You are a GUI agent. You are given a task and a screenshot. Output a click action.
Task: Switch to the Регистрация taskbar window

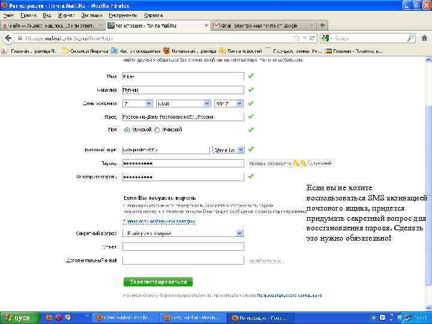click(260, 318)
